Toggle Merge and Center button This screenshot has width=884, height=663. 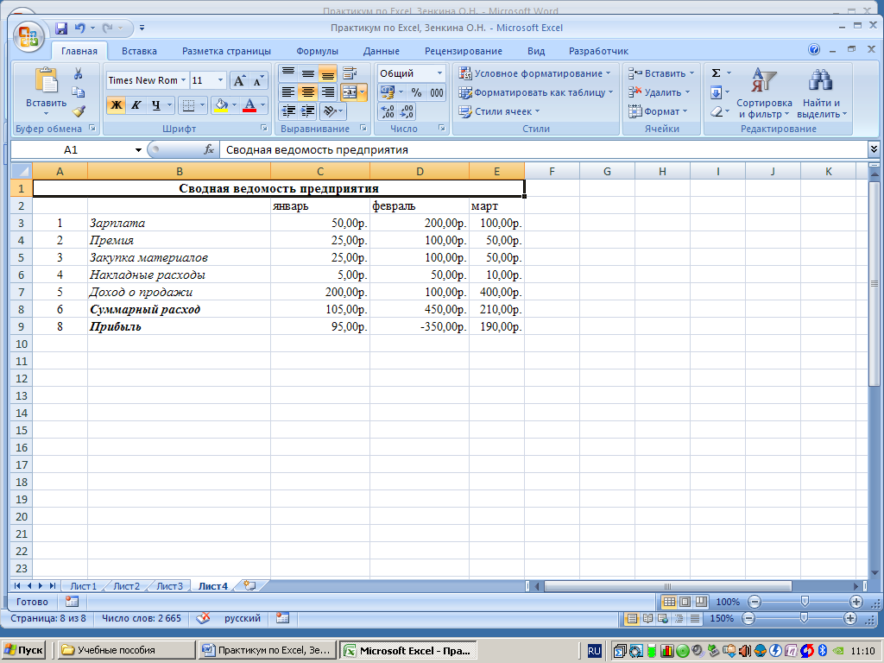tap(350, 92)
